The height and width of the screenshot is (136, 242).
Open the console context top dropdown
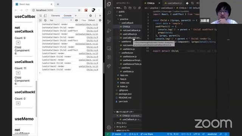pyautogui.click(x=60, y=20)
